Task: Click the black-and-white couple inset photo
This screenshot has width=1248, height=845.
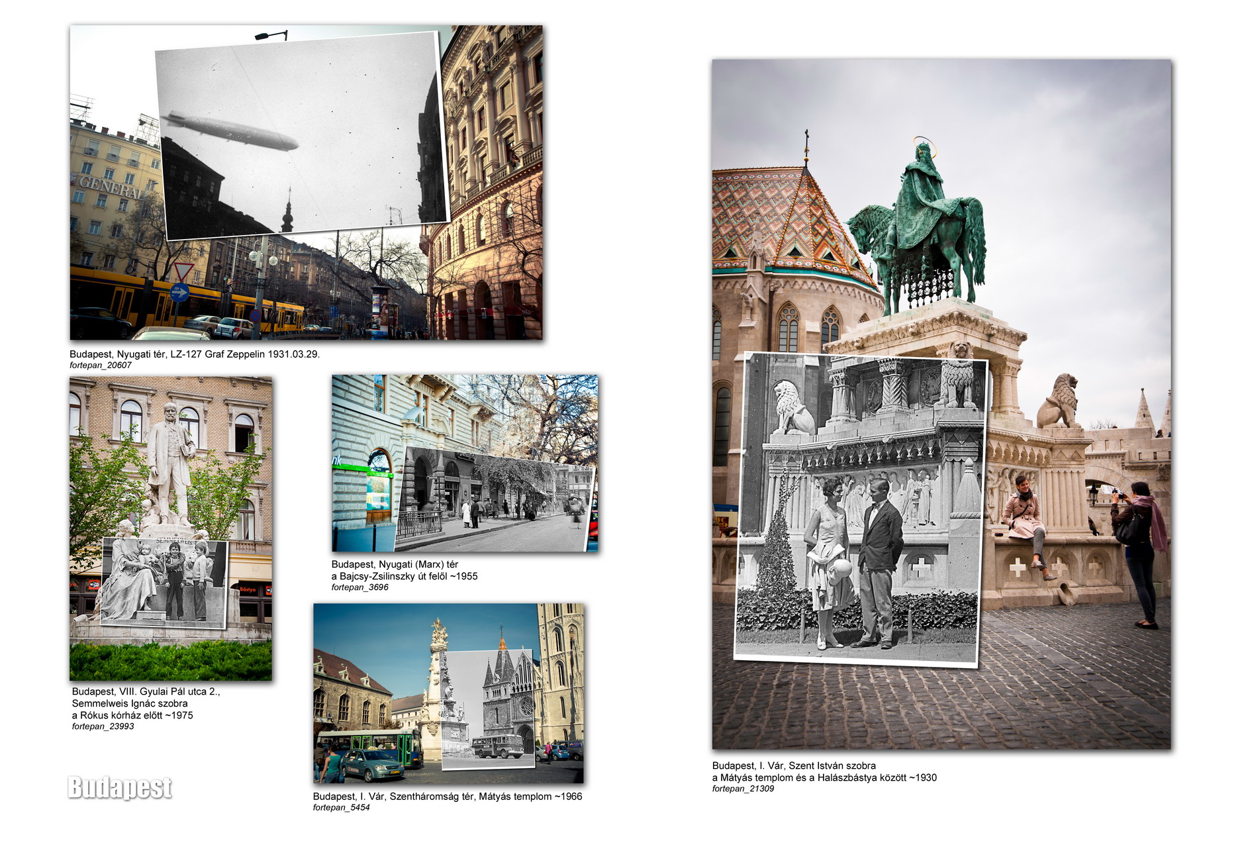Action: pos(860,509)
